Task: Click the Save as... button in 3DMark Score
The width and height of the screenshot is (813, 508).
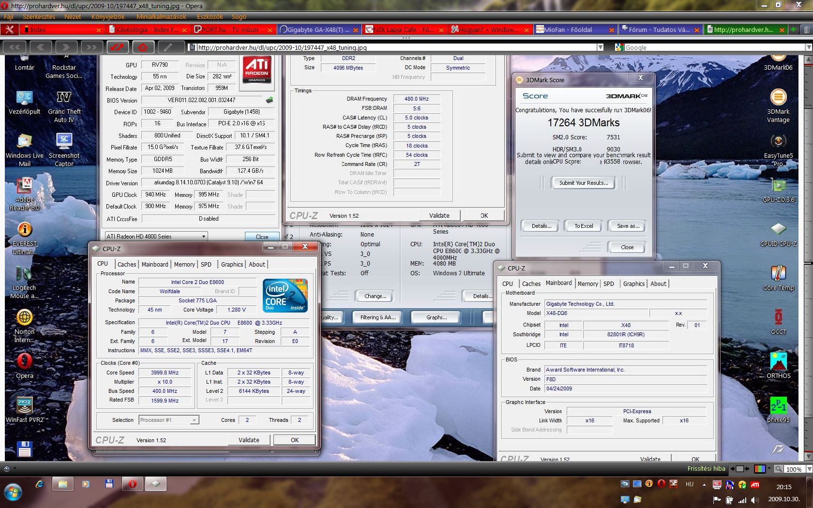Action: pos(628,226)
